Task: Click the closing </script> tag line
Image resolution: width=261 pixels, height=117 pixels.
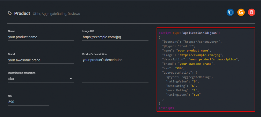Action: point(166,108)
